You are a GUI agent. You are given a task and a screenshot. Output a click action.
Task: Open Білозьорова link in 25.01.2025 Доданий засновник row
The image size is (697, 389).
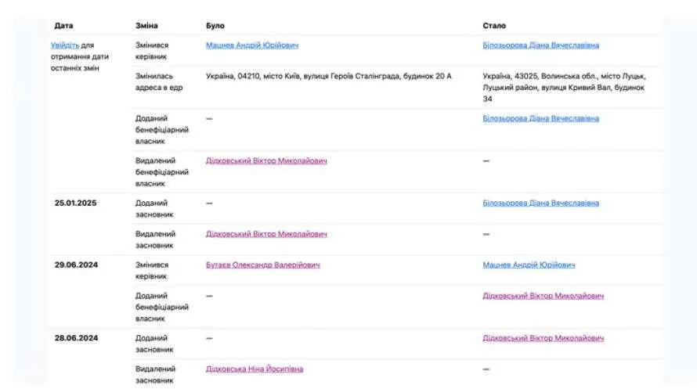(x=541, y=203)
